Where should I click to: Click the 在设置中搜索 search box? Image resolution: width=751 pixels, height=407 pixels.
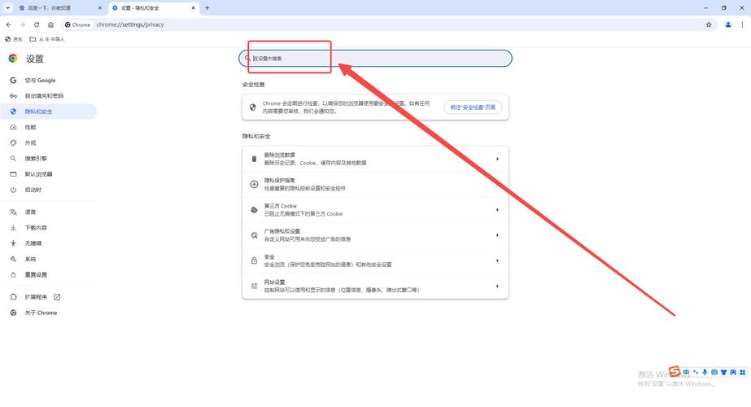point(376,59)
